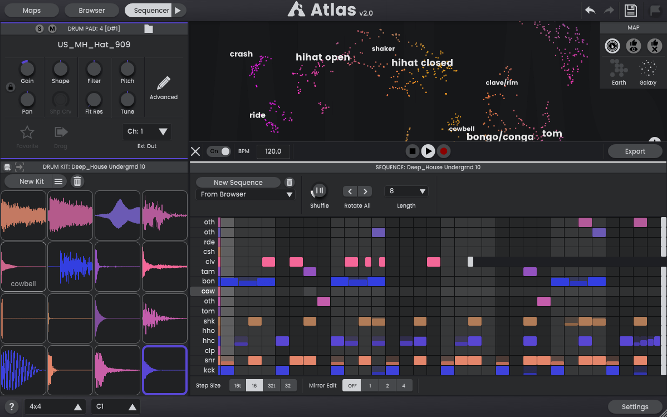Screen dimensions: 667x417
Task: Delete the current sequence with trash icon
Action: click(x=289, y=182)
